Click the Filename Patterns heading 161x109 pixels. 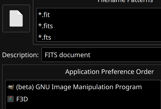[x=125, y=1]
